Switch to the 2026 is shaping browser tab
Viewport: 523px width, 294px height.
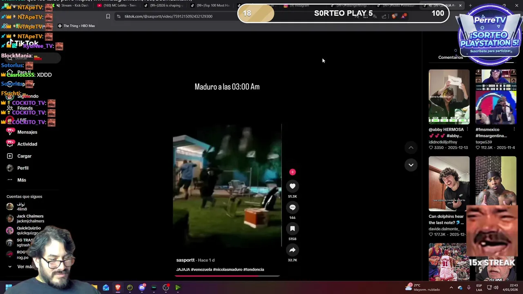[x=164, y=5]
